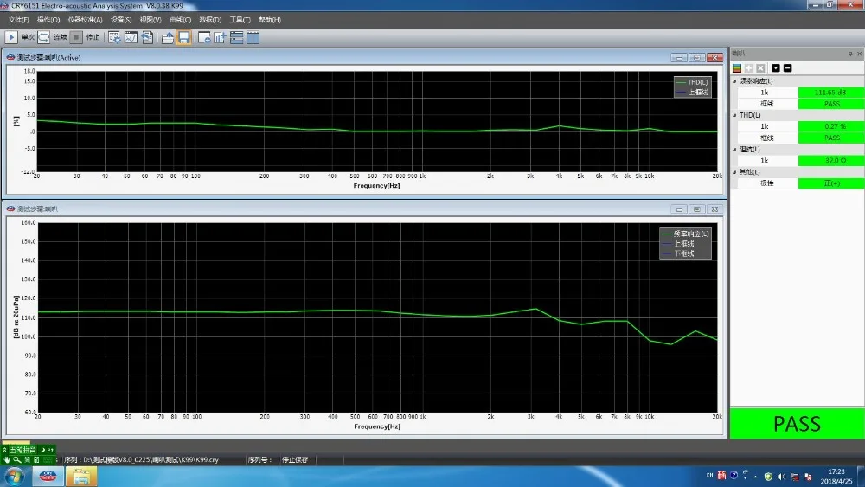
Task: Pin the results side panel
Action: coord(850,54)
